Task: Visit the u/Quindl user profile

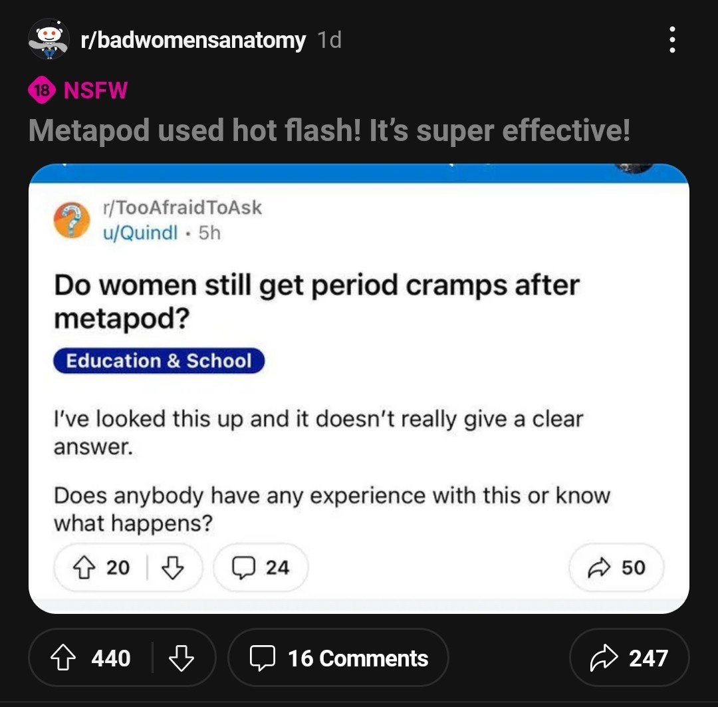Action: (138, 233)
